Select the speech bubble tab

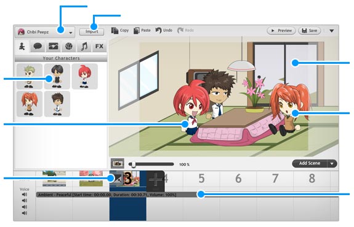pos(38,47)
